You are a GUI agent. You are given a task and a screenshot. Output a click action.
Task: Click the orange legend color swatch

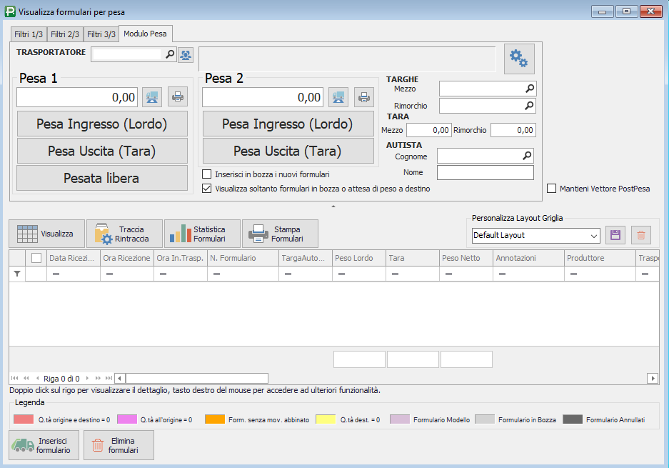pyautogui.click(x=215, y=419)
